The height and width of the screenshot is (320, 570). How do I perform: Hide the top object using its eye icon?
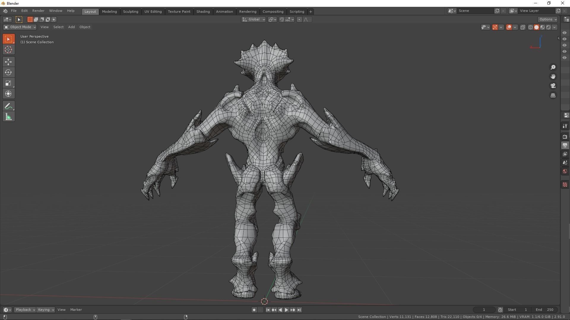tap(564, 33)
